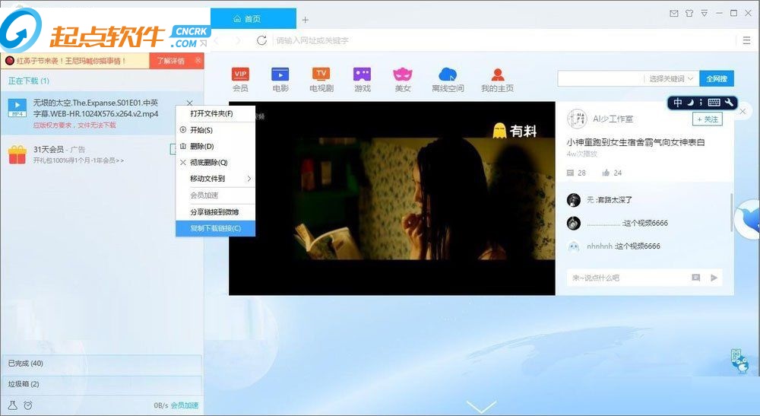The width and height of the screenshot is (760, 416).
Task: Open the title bar dropdown triangle menu
Action: tap(705, 14)
